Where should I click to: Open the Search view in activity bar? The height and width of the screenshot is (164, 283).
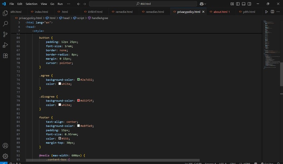pyautogui.click(x=5, y=24)
